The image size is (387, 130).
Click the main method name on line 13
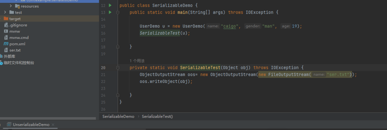point(182,12)
